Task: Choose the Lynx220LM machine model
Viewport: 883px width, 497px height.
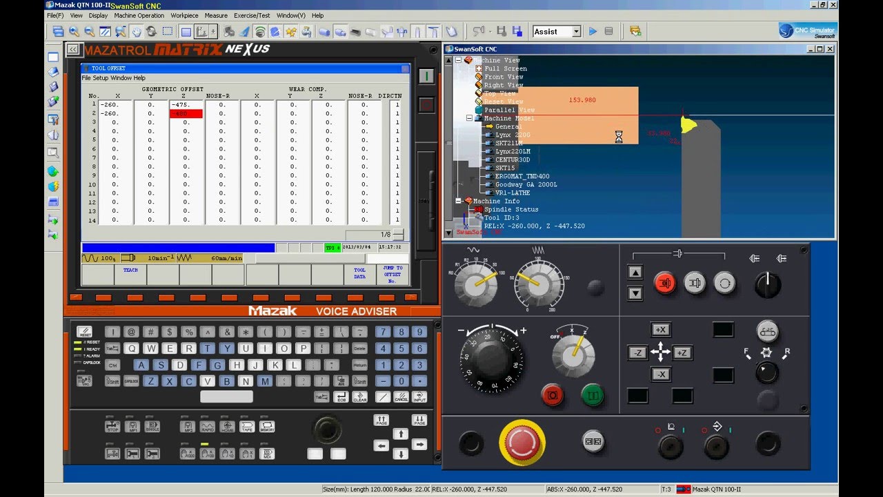Action: coord(513,151)
